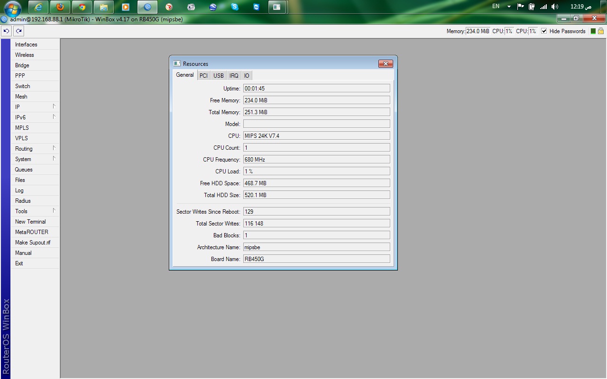The height and width of the screenshot is (379, 607).
Task: Close the Resources window
Action: point(386,63)
